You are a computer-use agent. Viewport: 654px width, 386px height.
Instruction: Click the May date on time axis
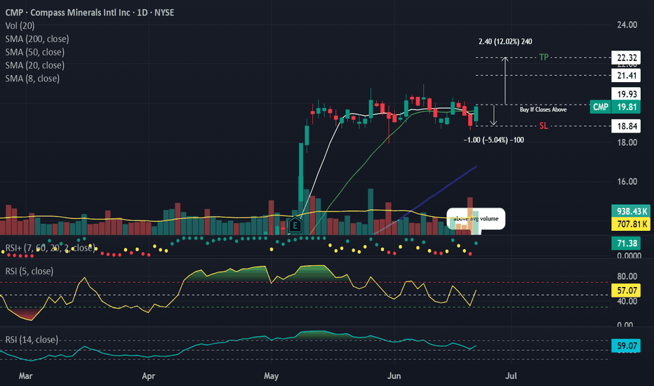(271, 376)
